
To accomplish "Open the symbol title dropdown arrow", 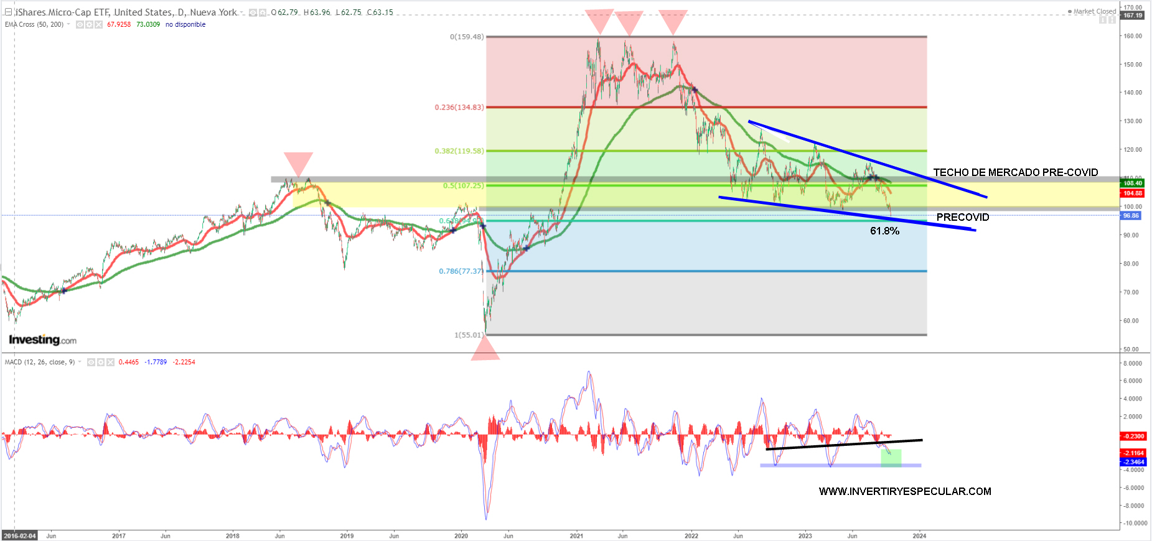I will pyautogui.click(x=243, y=12).
